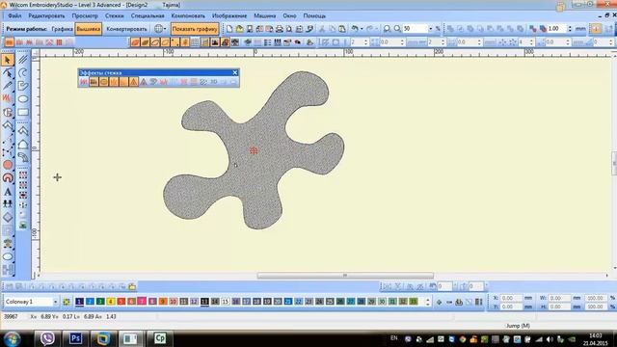The width and height of the screenshot is (617, 347).
Task: Open the Файл menu
Action: 14,16
